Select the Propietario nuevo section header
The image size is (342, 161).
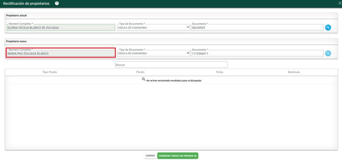pos(16,41)
